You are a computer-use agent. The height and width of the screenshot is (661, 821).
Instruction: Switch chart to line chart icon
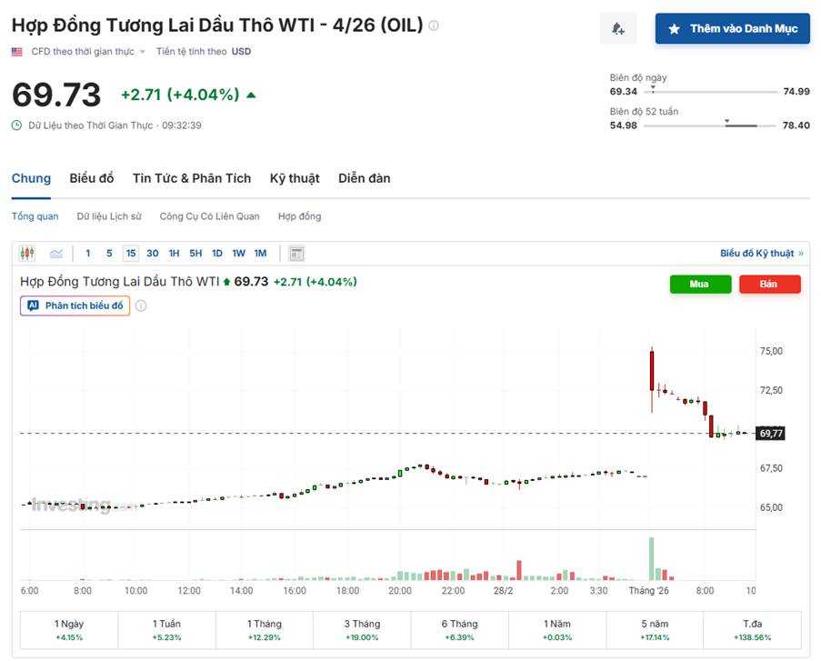56,253
